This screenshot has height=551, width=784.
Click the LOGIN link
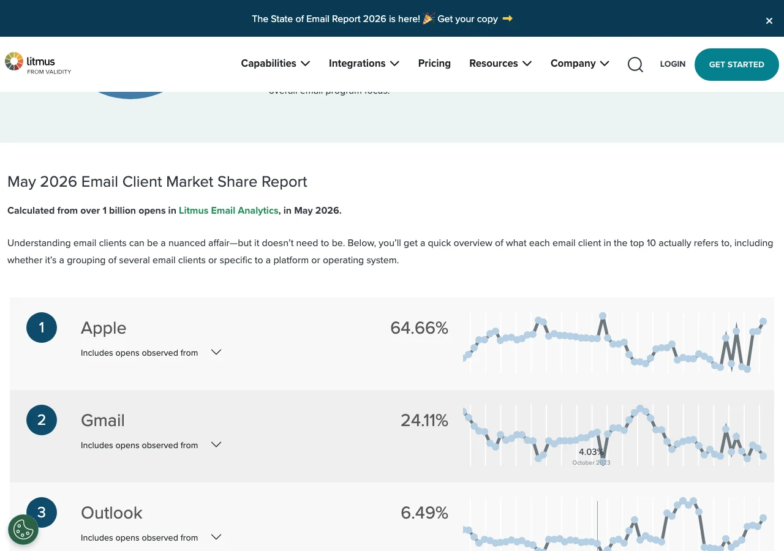pos(673,64)
